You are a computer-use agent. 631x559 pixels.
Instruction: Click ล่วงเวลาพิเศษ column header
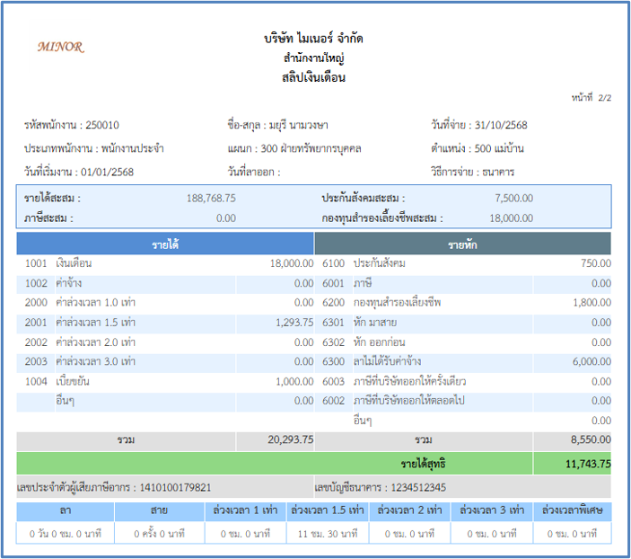pyautogui.click(x=572, y=510)
